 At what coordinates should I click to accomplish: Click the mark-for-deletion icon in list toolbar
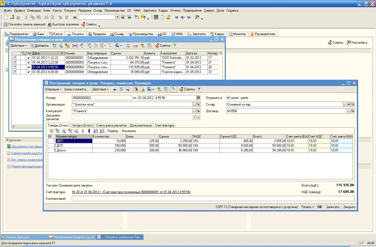pos(67,46)
